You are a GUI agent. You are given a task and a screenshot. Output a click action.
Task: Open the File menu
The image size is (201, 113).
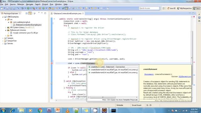pos(2,4)
